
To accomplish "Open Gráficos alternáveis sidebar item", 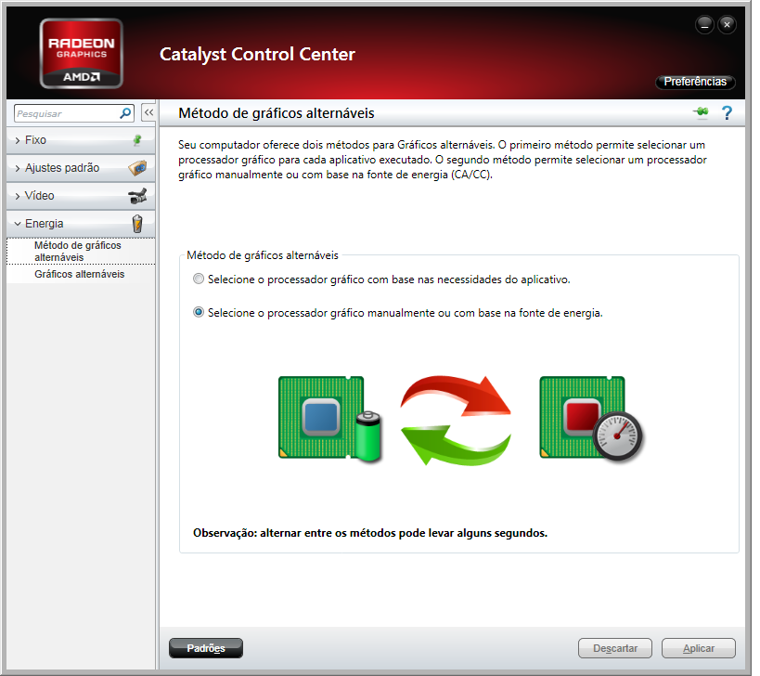I will tap(81, 274).
